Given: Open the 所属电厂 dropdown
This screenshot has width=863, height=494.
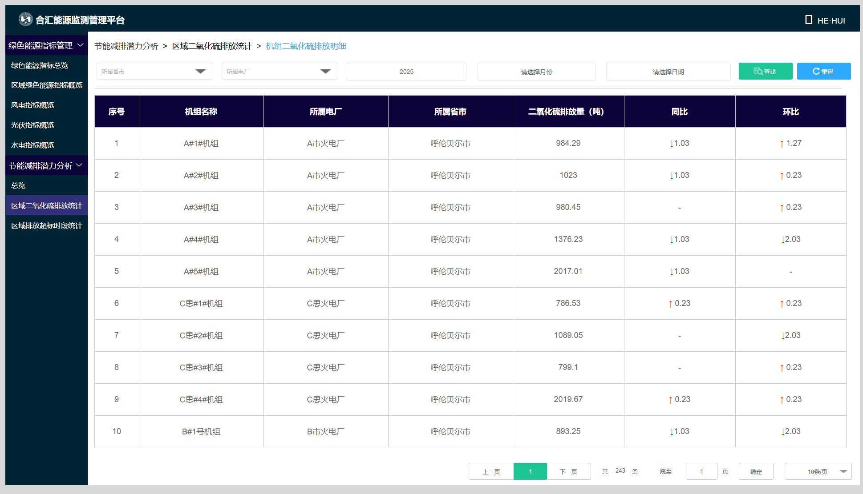Looking at the screenshot, I should tap(279, 71).
